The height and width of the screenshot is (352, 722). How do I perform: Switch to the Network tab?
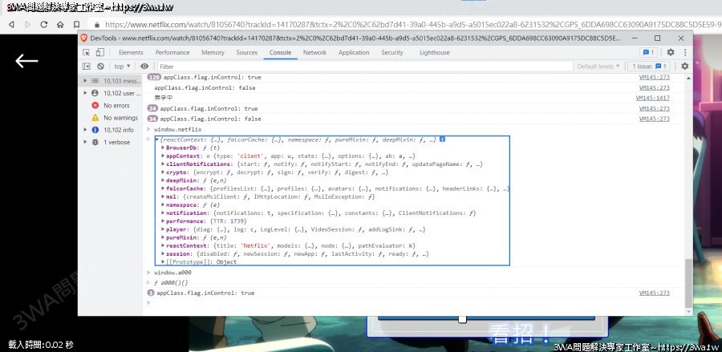point(314,53)
